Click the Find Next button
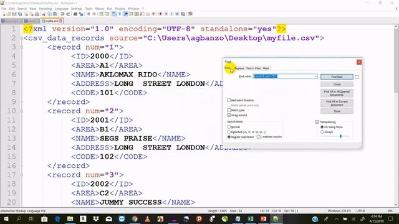Screen dimensions: 399x224 tap(337, 77)
